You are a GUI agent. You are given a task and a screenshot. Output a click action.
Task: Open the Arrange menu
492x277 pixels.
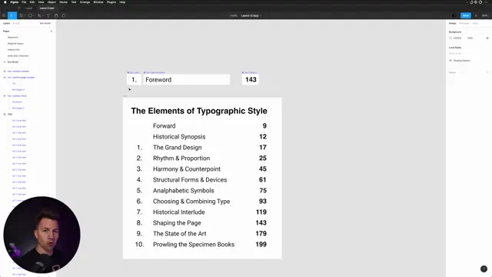85,2
